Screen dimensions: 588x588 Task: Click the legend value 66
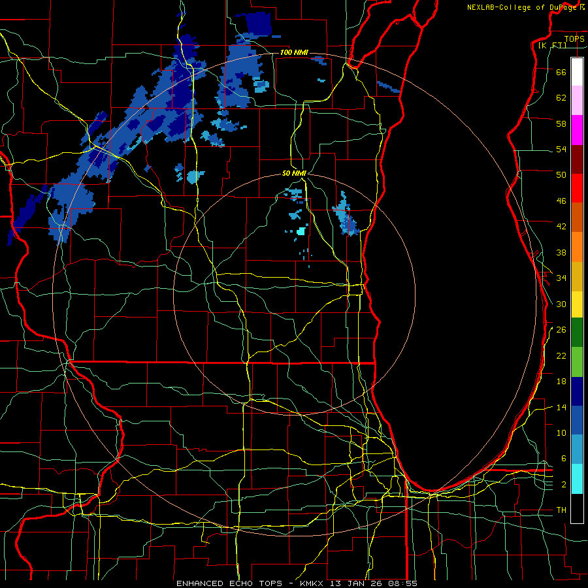tap(561, 72)
